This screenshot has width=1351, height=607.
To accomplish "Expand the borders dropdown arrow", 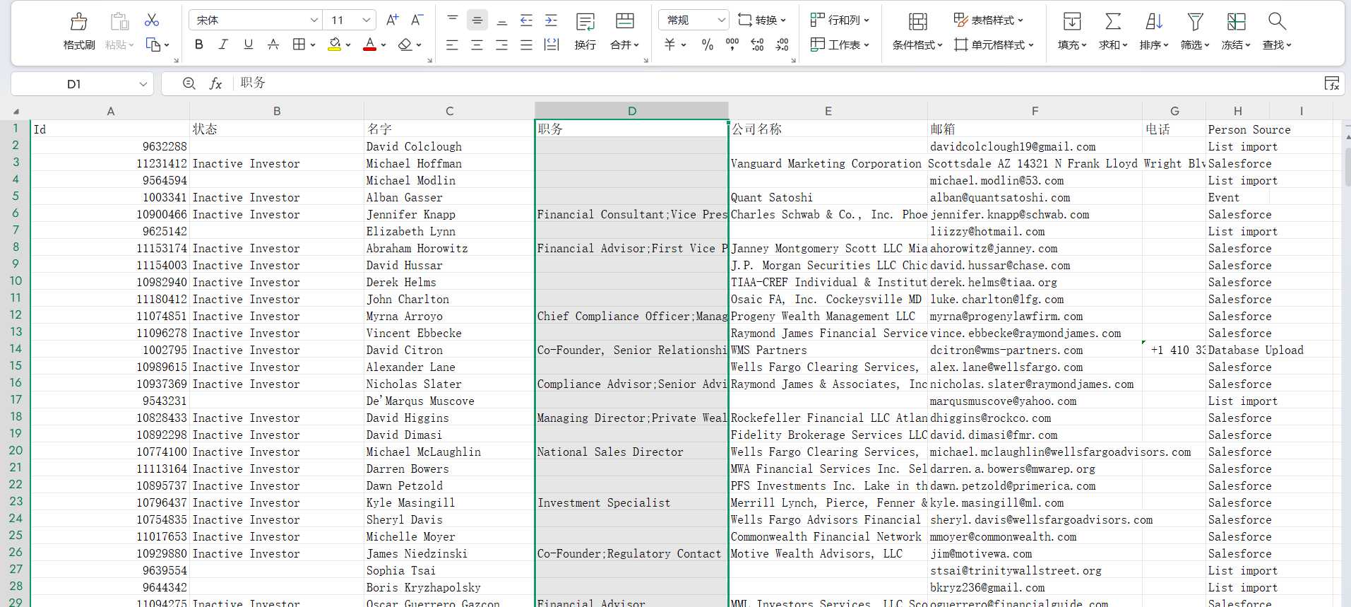I will [313, 45].
